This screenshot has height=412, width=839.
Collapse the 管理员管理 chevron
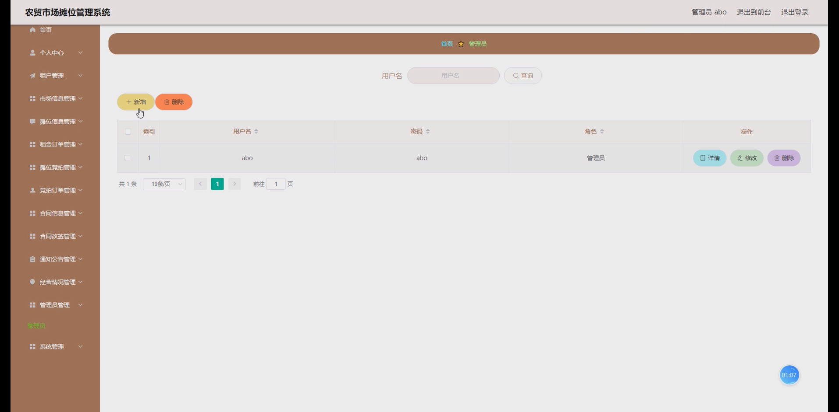(80, 305)
